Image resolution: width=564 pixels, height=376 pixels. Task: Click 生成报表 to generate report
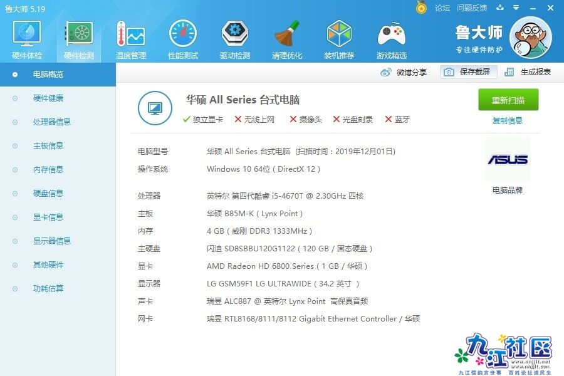[528, 72]
